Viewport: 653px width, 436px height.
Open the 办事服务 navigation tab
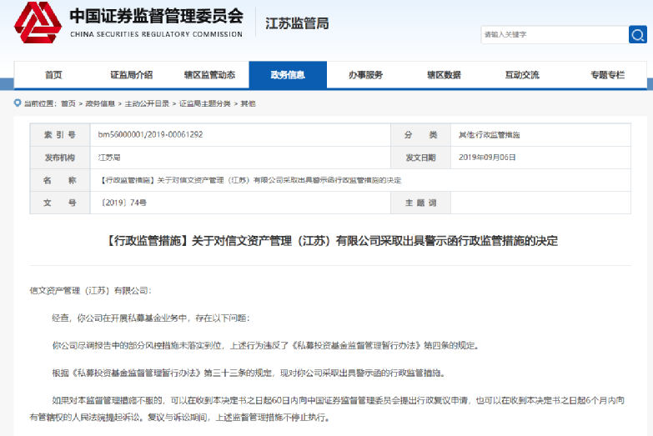[365, 75]
